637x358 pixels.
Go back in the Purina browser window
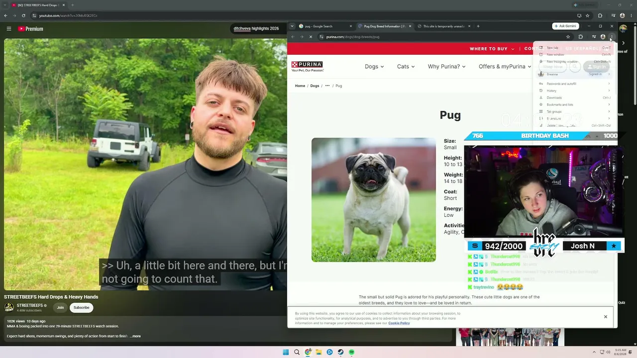point(293,37)
